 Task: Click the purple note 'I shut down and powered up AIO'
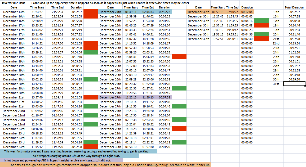click(61, 160)
